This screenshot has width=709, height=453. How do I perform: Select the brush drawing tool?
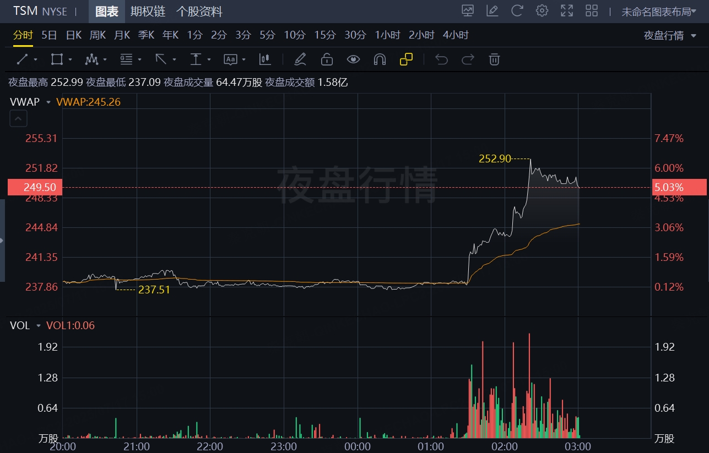(300, 59)
